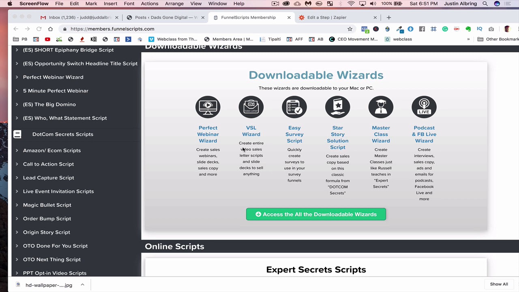The height and width of the screenshot is (292, 519).
Task: Open the Spotlight search icon in menu bar
Action: pos(485,4)
